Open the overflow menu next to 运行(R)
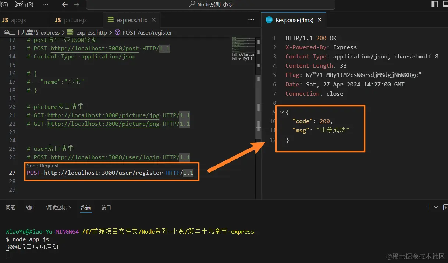The width and height of the screenshot is (448, 263). pos(45,4)
